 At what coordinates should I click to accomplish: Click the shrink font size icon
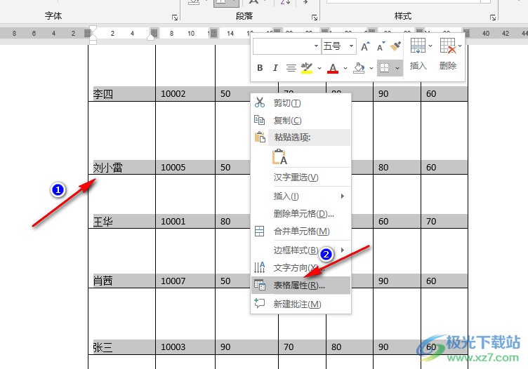pos(381,46)
